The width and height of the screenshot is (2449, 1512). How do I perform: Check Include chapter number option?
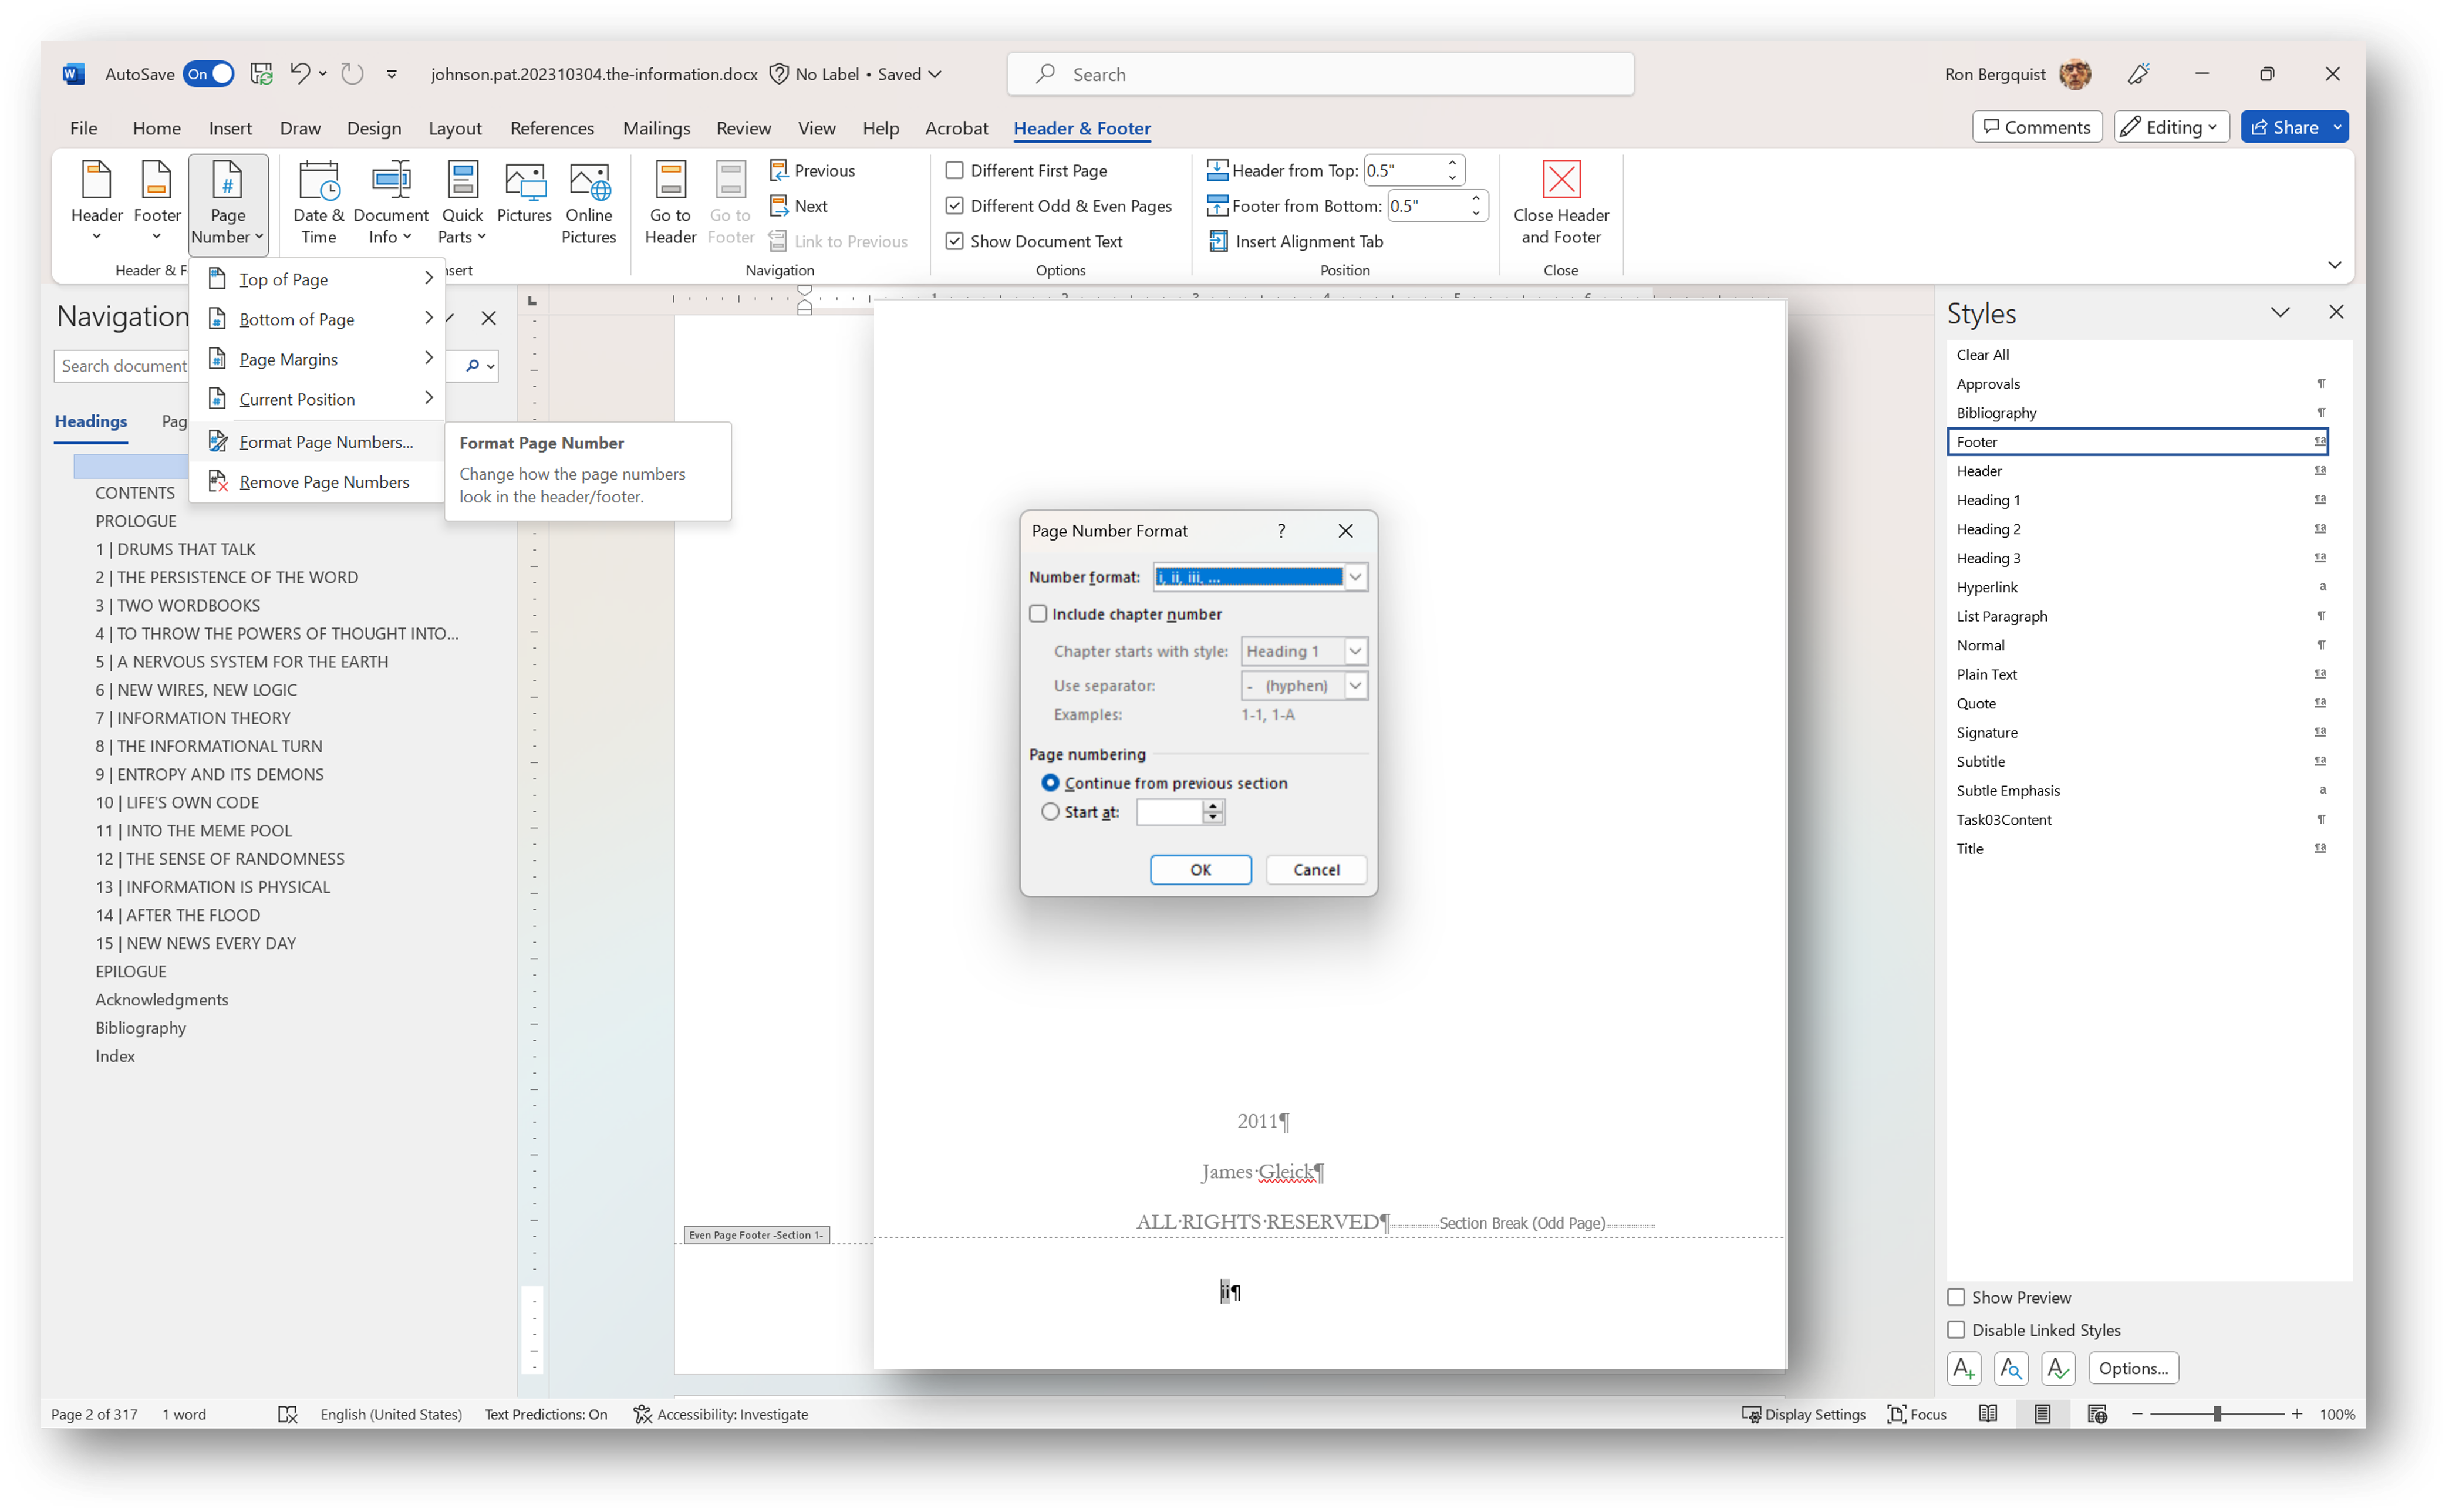pos(1038,614)
